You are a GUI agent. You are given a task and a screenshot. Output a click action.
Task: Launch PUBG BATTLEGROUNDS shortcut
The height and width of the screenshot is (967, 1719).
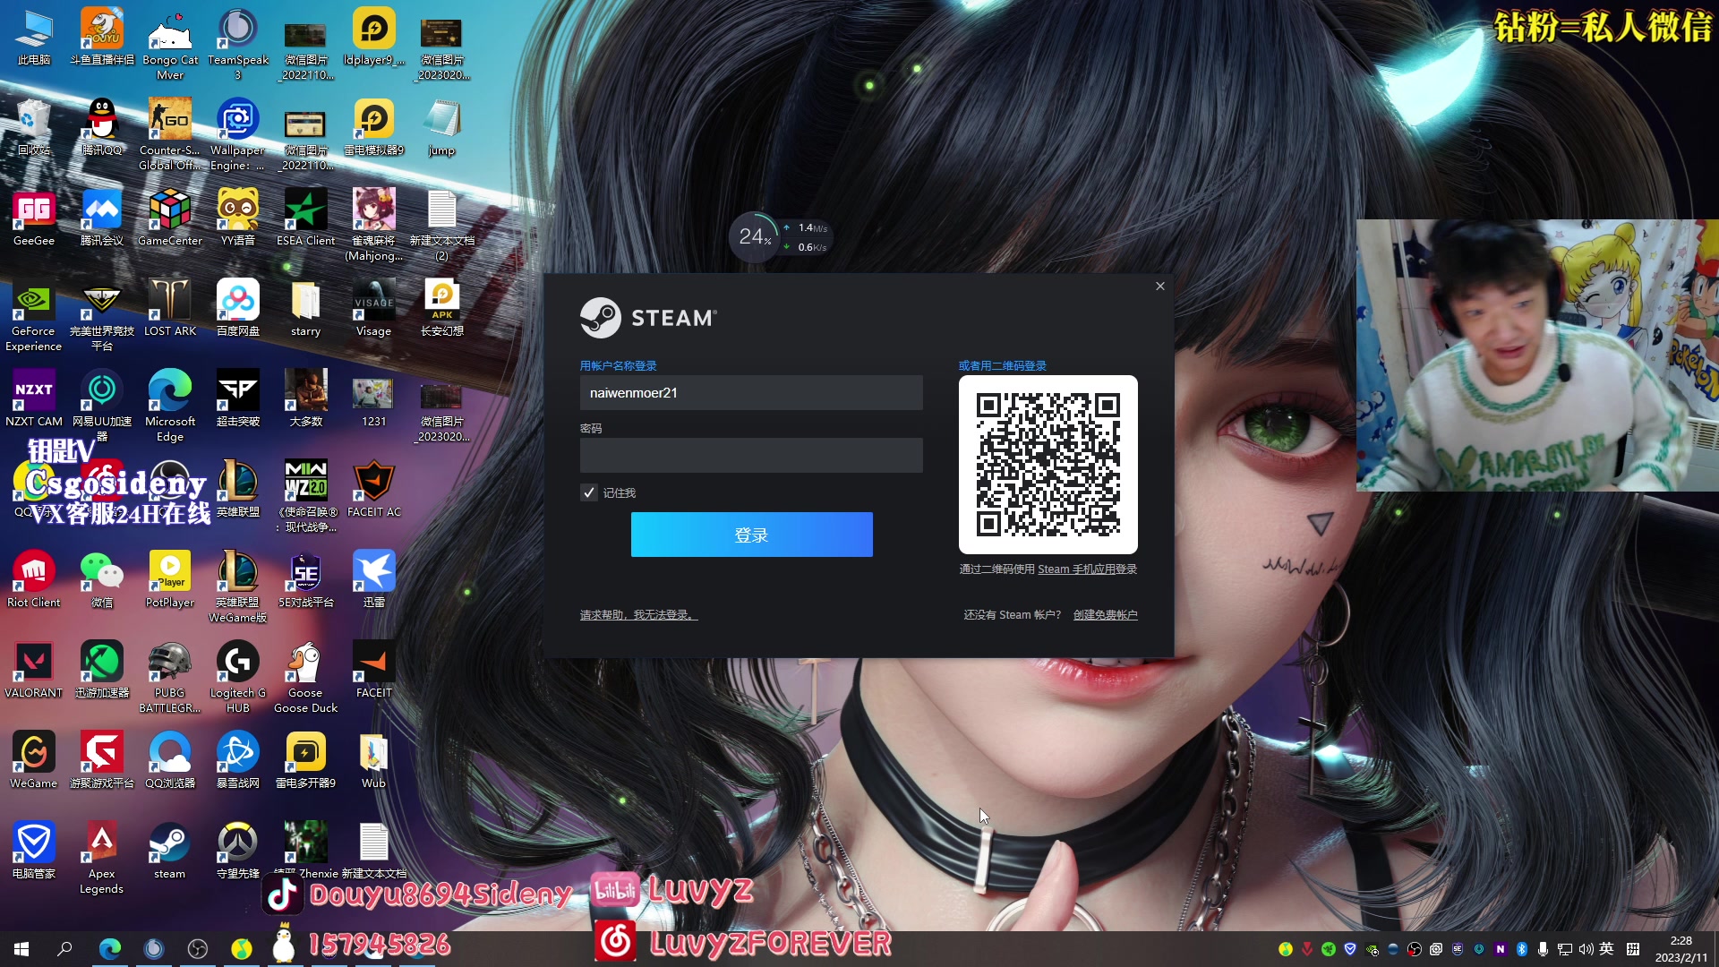pos(169,663)
